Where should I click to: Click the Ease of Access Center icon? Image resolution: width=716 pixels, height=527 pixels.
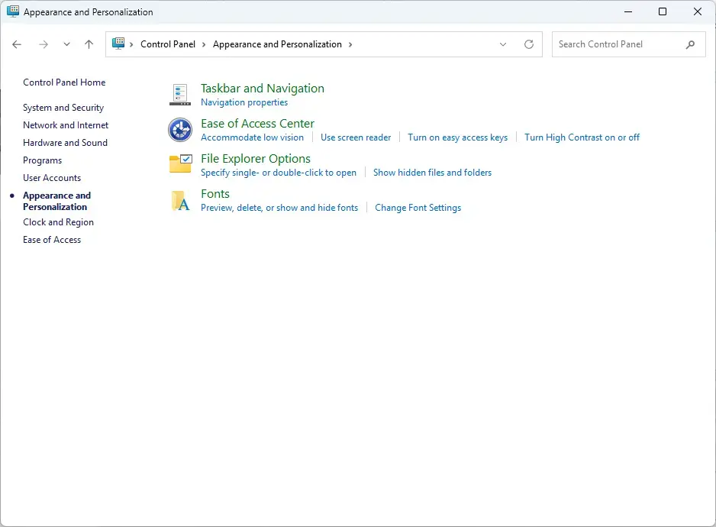180,130
